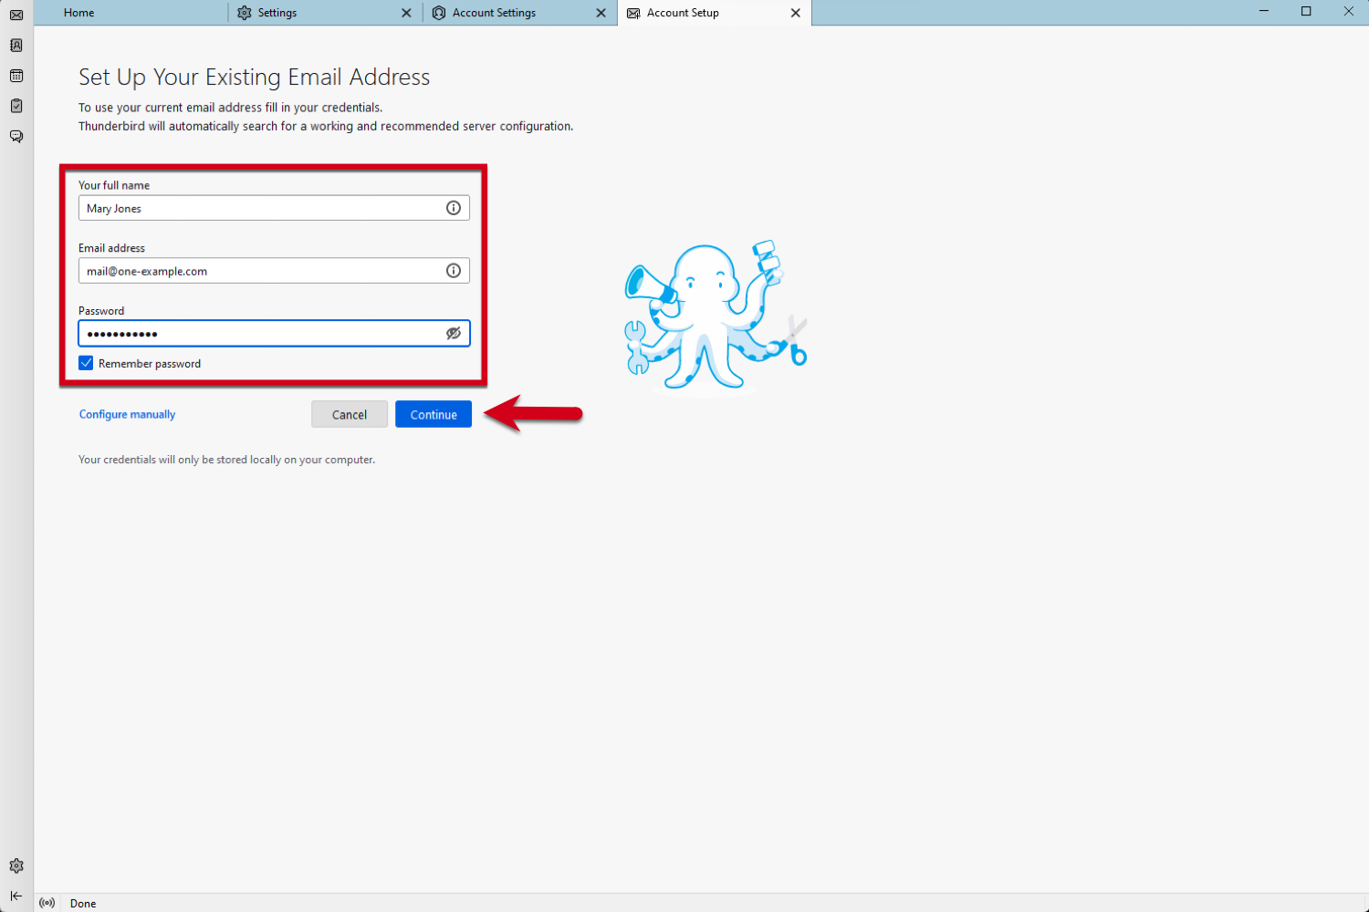The width and height of the screenshot is (1369, 912).
Task: Cancel the account setup
Action: (349, 414)
